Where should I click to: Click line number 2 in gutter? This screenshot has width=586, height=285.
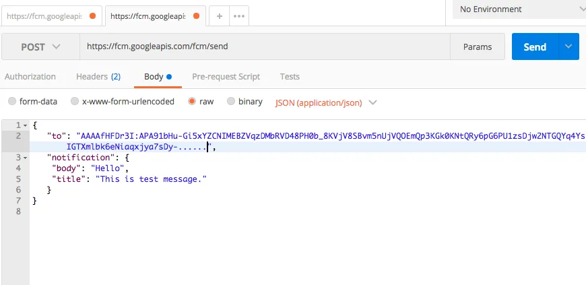(x=19, y=136)
